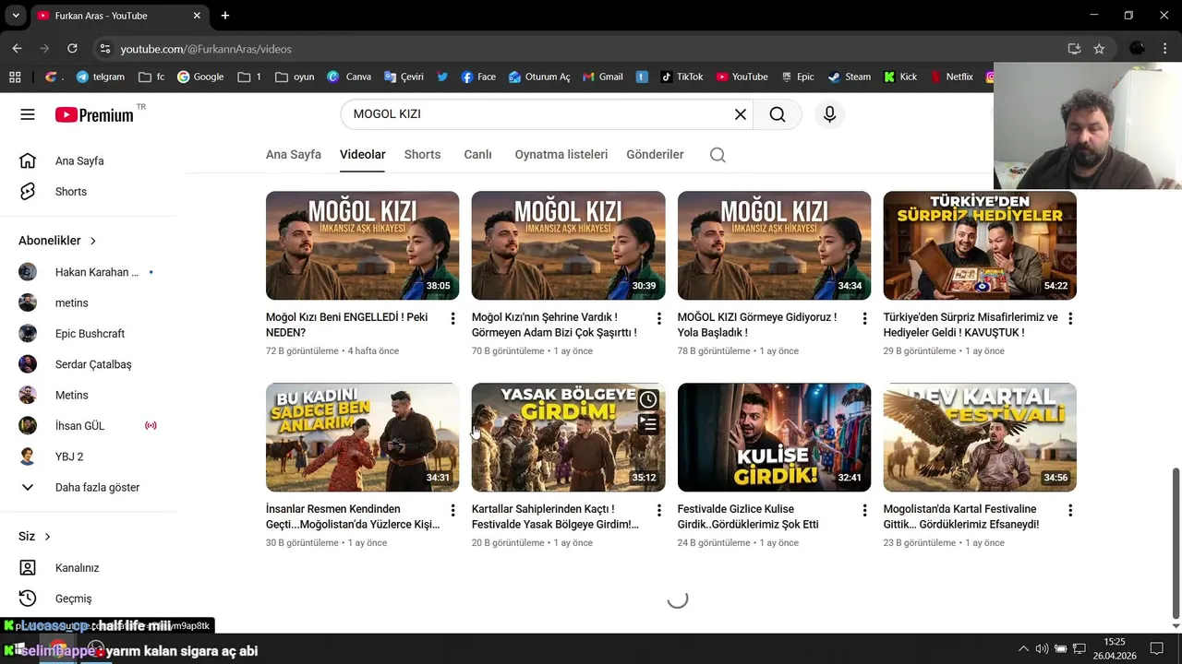Bookmark this page with the star
The width and height of the screenshot is (1182, 664).
[1099, 49]
